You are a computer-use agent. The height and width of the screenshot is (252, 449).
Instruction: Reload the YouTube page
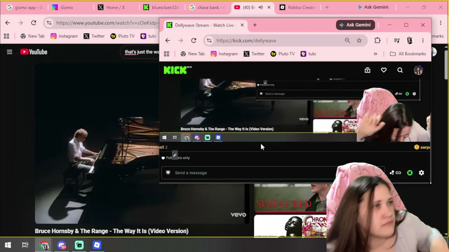34,23
